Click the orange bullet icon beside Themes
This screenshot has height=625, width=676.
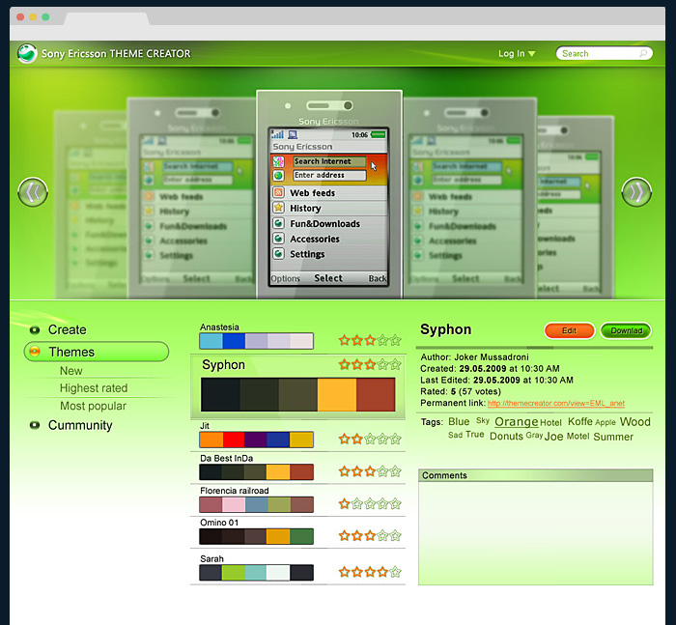[35, 352]
